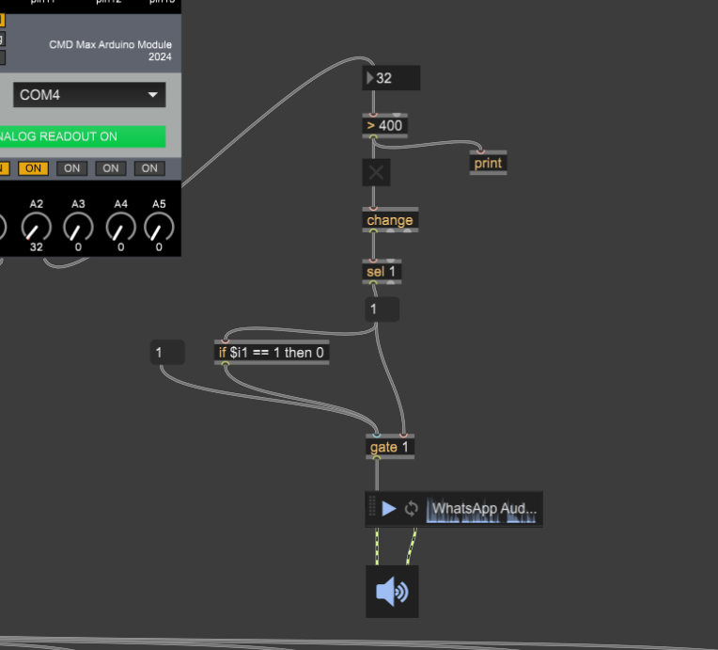Click the number box triangle indicator
Screen dimensions: 718x650
(x=369, y=78)
